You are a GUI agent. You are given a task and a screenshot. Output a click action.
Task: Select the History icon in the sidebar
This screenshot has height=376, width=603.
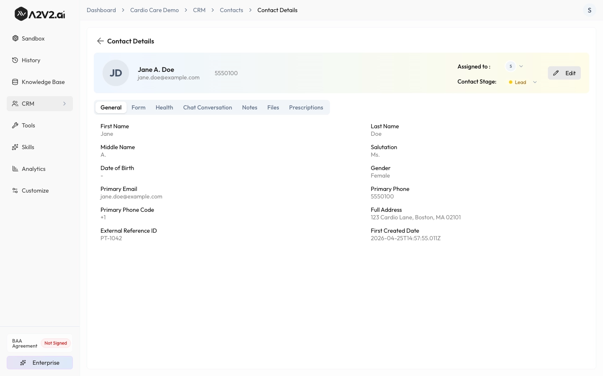click(x=15, y=60)
